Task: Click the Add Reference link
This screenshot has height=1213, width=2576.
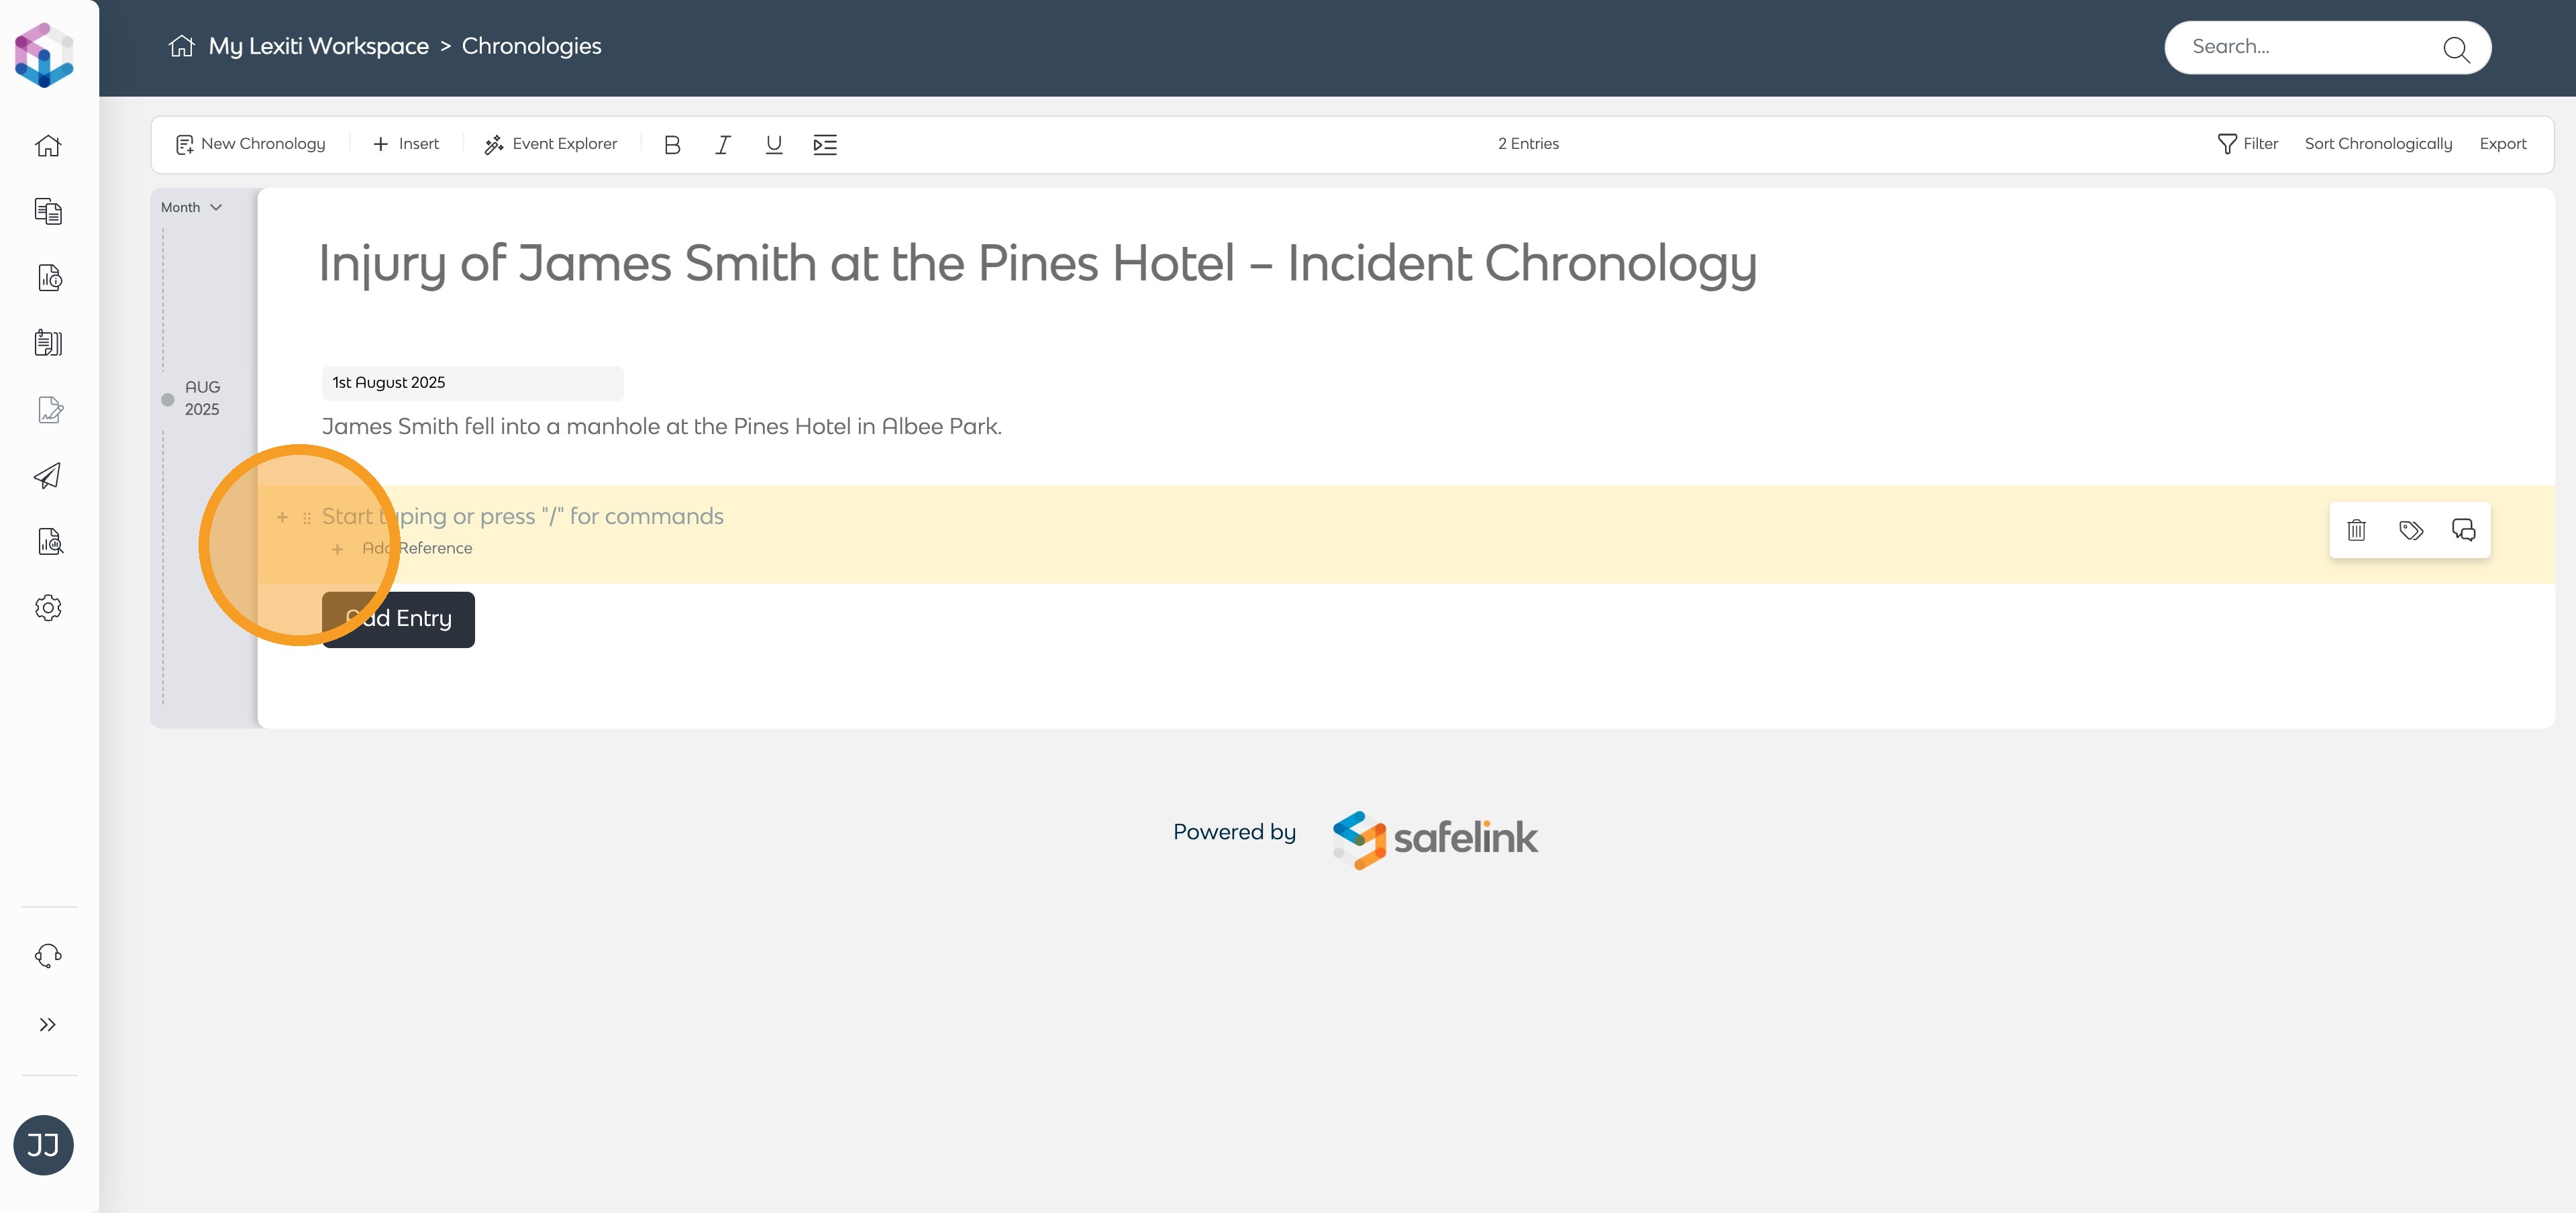Action: (x=417, y=548)
